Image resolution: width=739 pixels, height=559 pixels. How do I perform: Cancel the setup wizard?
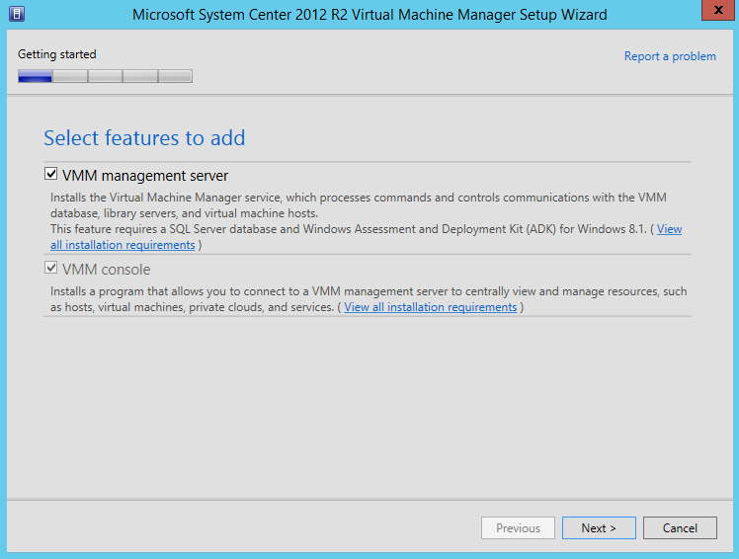coord(680,528)
